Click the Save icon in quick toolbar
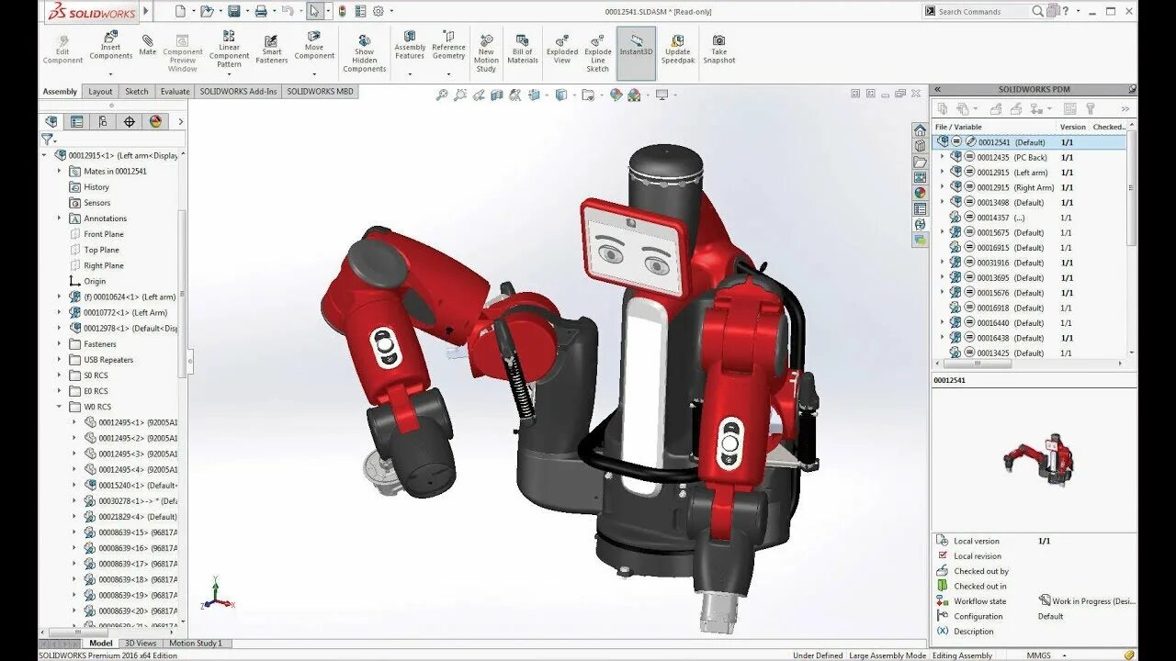Image resolution: width=1176 pixels, height=661 pixels. coord(233,11)
